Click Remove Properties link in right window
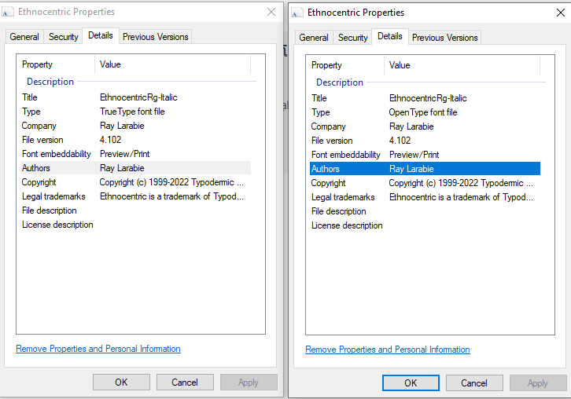This screenshot has height=399, width=571. tap(388, 350)
